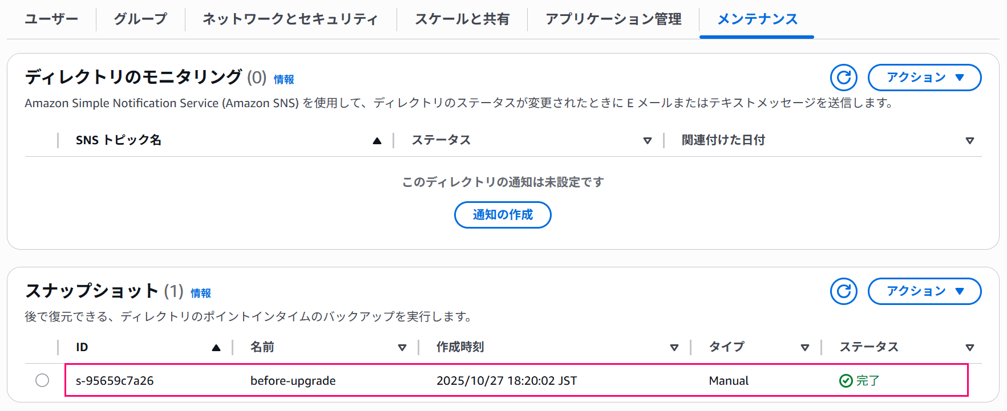Sort snapshots by name (名前) arrow
This screenshot has height=411, width=1007.
(402, 348)
